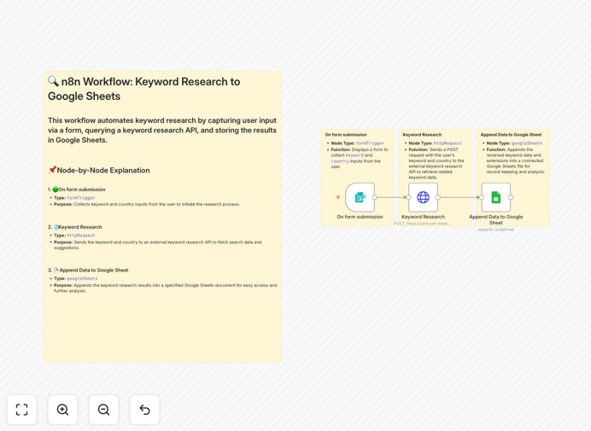Click the 'On form submission' label under the node
The image size is (591, 431).
pos(360,217)
